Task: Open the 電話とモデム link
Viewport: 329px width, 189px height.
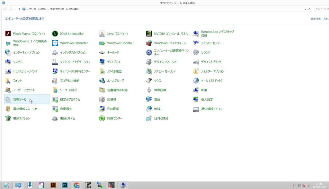Action: pyautogui.click(x=67, y=118)
